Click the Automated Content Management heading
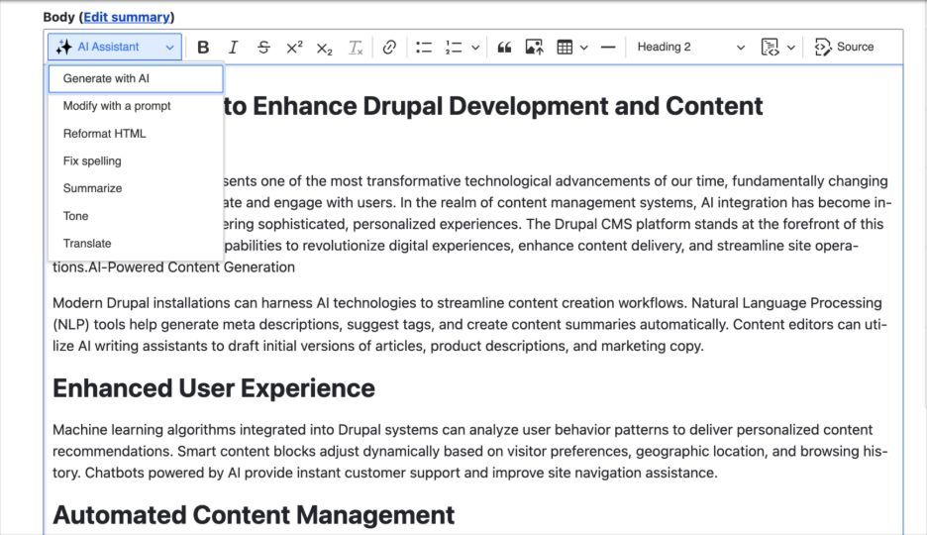This screenshot has width=927, height=535. (x=254, y=515)
